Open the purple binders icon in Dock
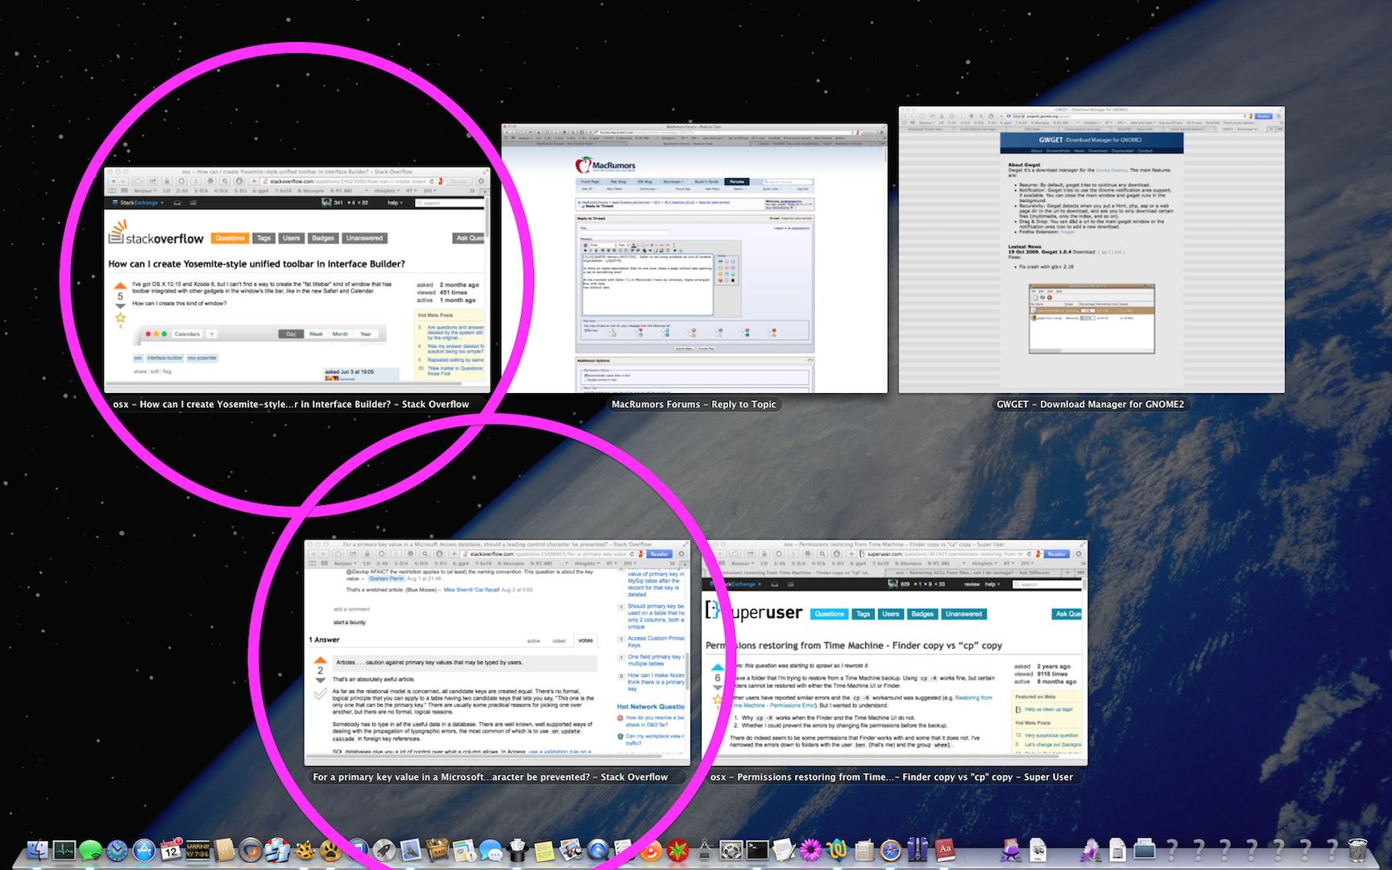The width and height of the screenshot is (1392, 870). click(918, 850)
